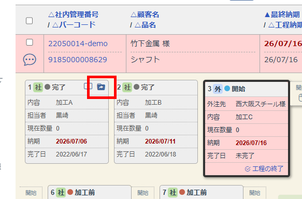Select 加工C content on card 3
This screenshot has height=199, width=302.
[x=244, y=117]
